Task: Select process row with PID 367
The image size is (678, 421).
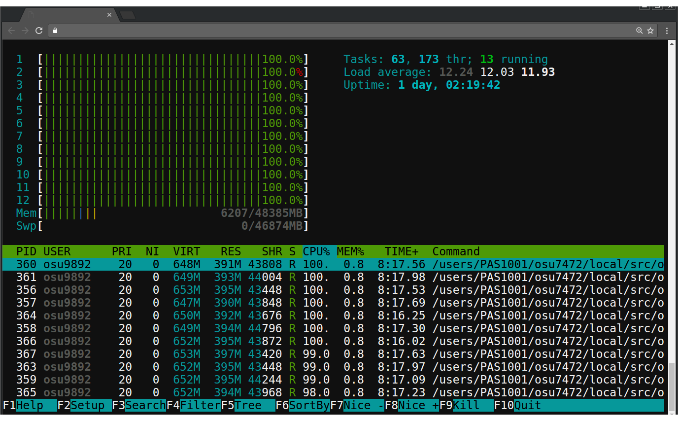Action: click(333, 354)
